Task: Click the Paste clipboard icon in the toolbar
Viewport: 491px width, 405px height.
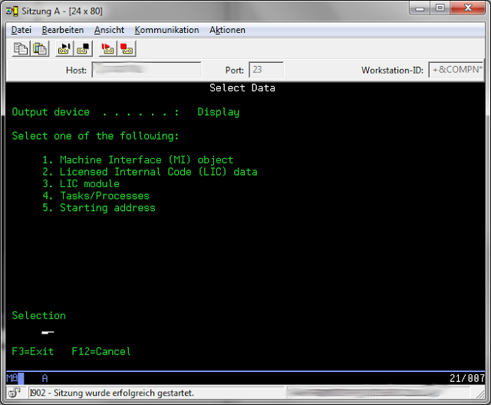Action: (39, 49)
